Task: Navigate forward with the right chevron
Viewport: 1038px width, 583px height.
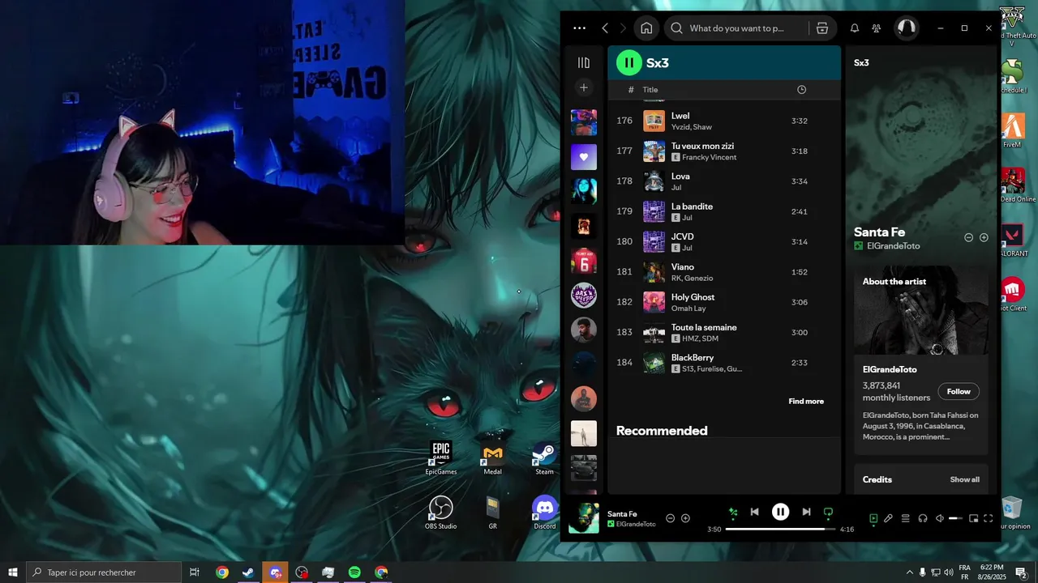Action: [x=623, y=28]
